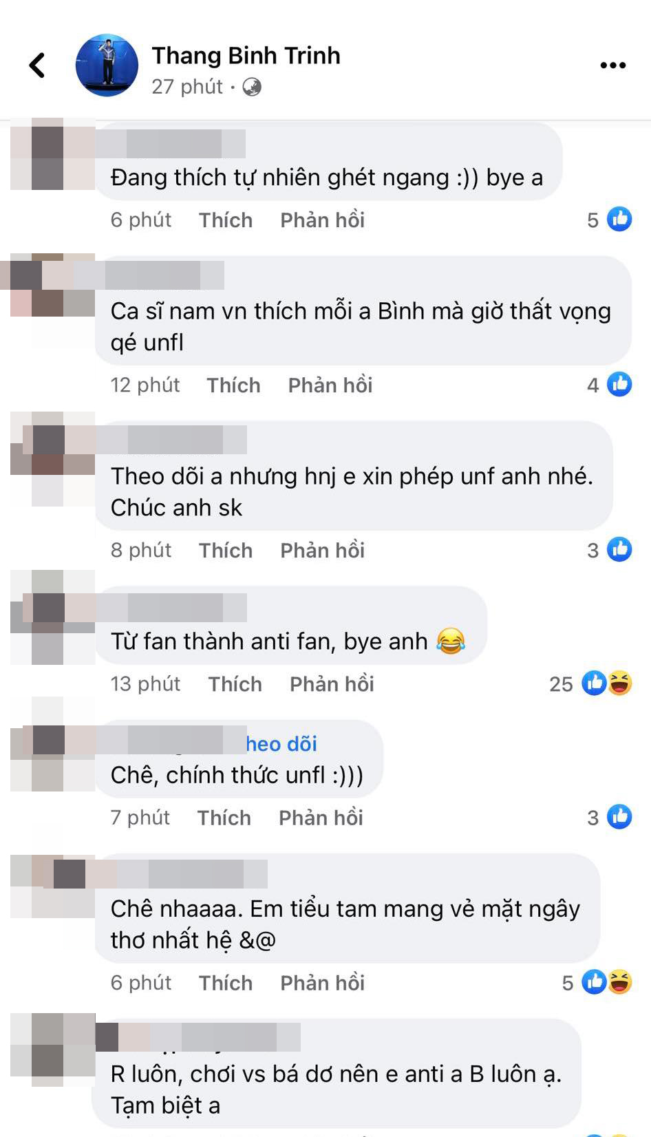This screenshot has width=651, height=1137.
Task: View the 25 reactions on the anti fan comment
Action: [590, 683]
